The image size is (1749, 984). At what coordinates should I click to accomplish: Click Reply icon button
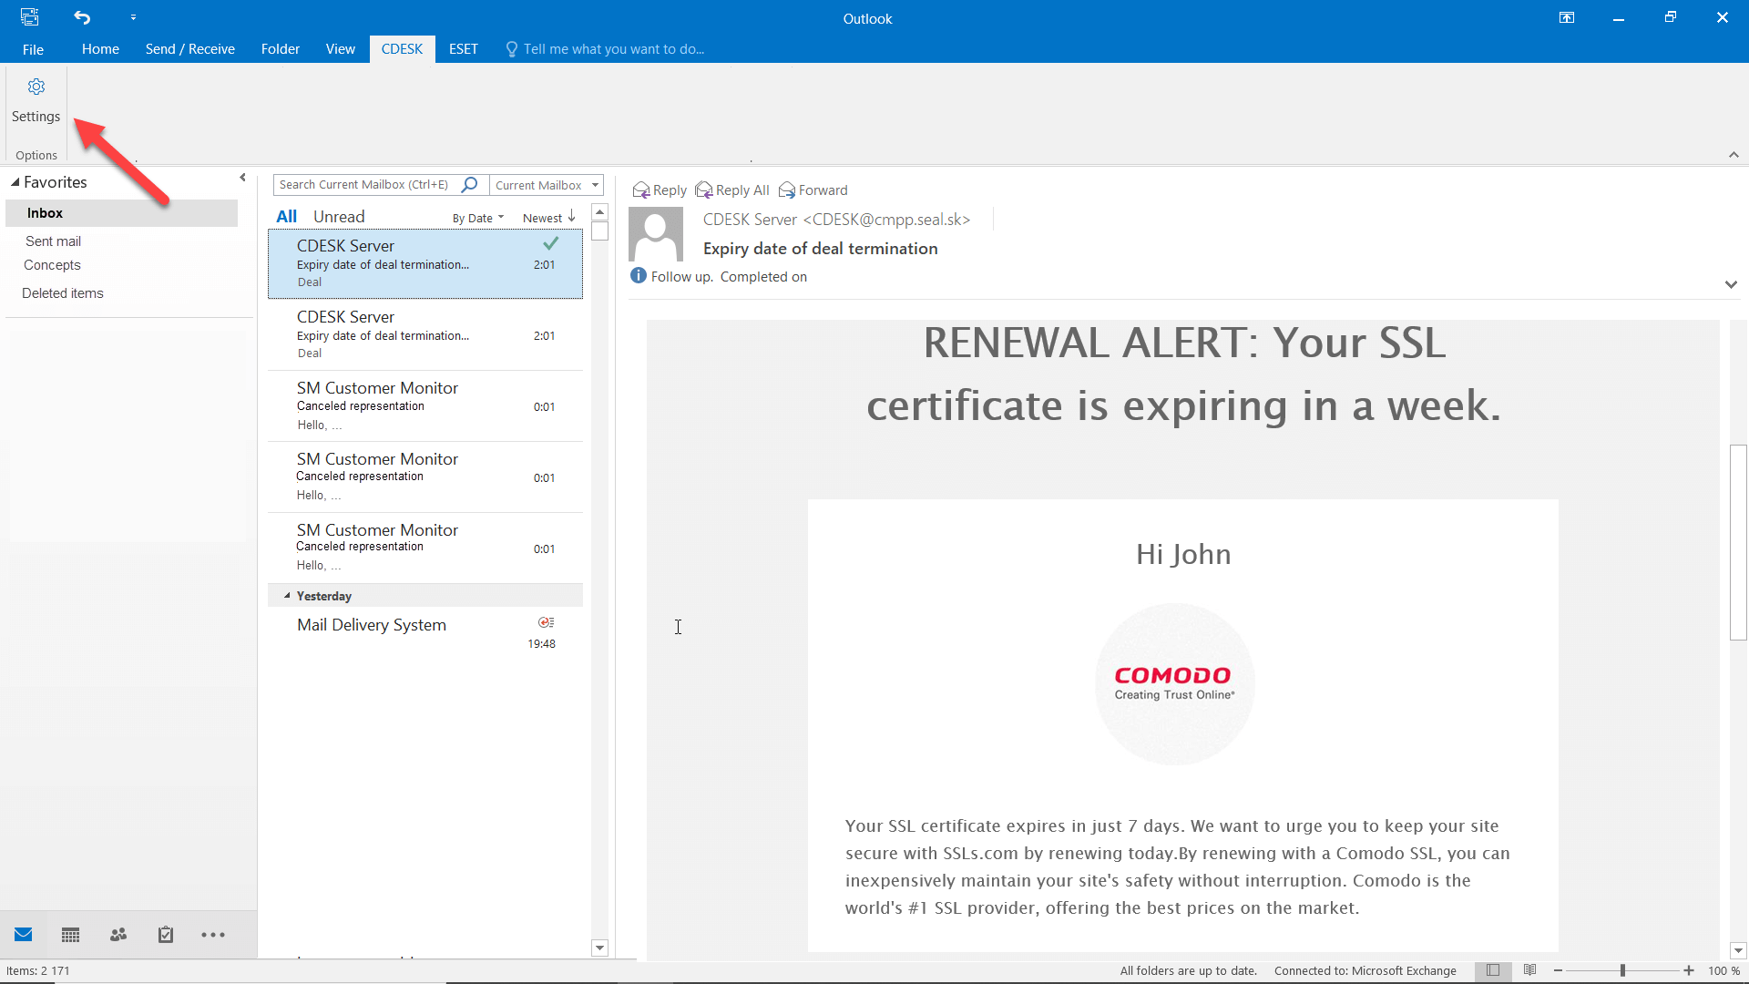pyautogui.click(x=660, y=190)
